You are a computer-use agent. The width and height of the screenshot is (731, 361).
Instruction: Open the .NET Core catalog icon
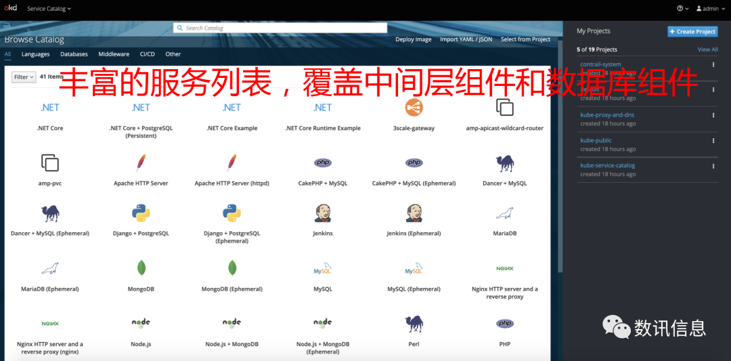click(50, 108)
